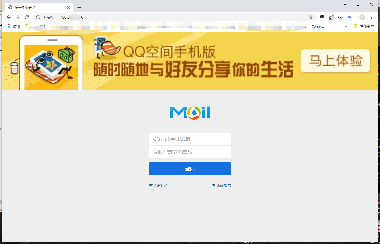The width and height of the screenshot is (380, 244).
Task: Click the address bar URL field
Action: tap(174, 17)
